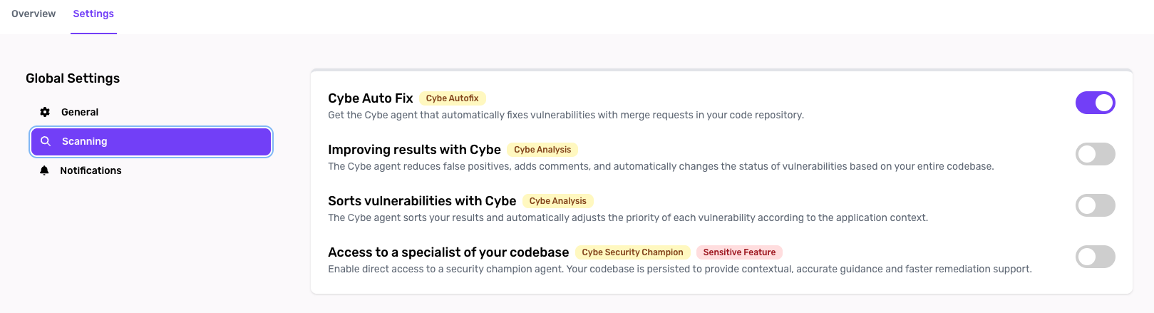The height and width of the screenshot is (313, 1154).
Task: Click Cybe Analysis badge next to Improving results
Action: [542, 150]
